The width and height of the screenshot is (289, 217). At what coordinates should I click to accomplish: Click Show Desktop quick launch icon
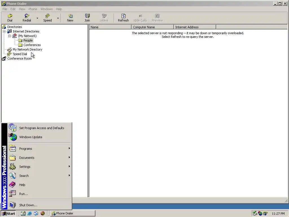(23, 214)
